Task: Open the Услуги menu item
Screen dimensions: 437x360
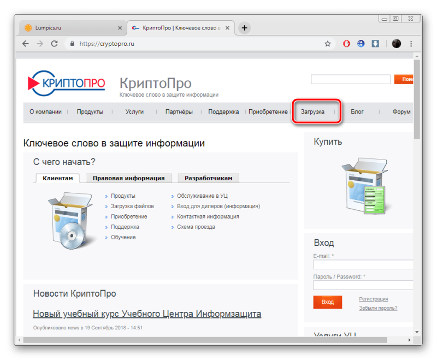Action: [134, 112]
